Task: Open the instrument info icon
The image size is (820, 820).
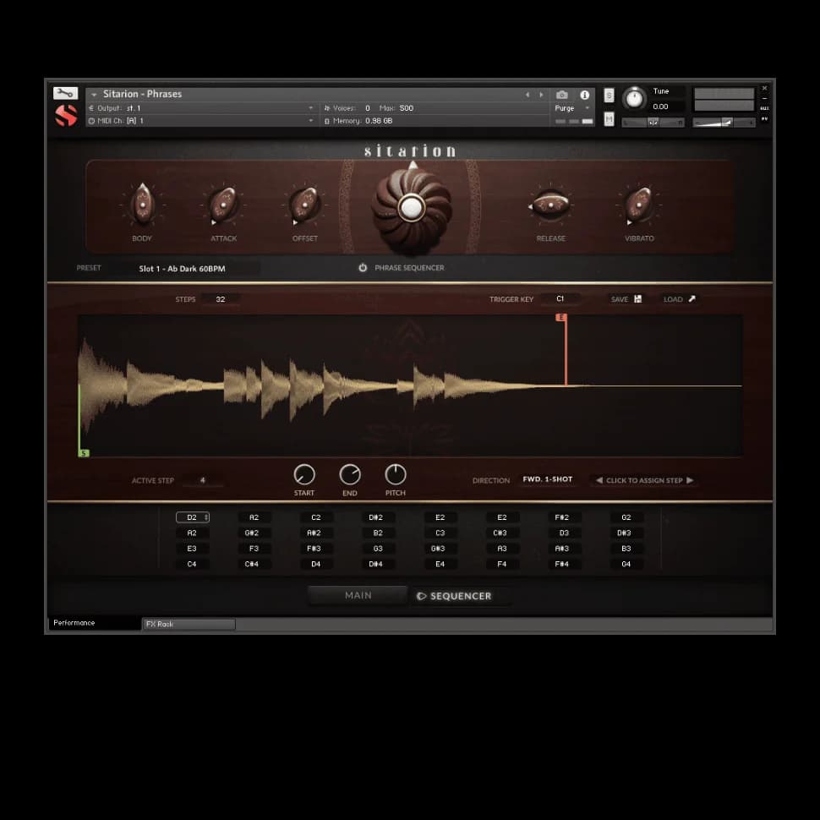Action: tap(584, 95)
